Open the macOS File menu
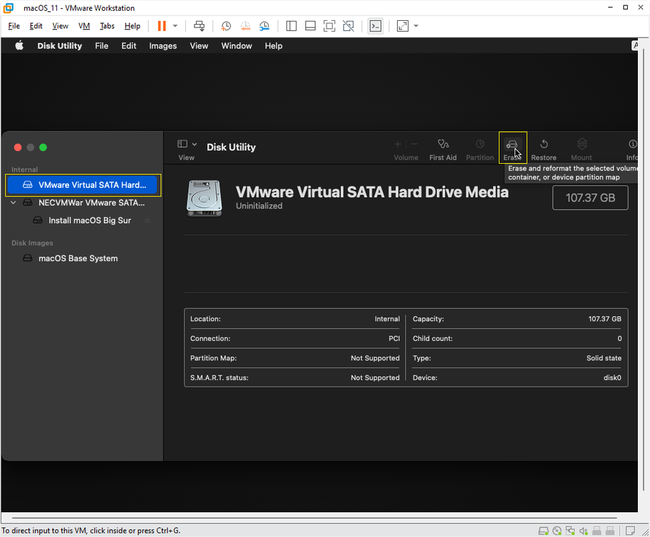This screenshot has width=650, height=537. (x=101, y=46)
